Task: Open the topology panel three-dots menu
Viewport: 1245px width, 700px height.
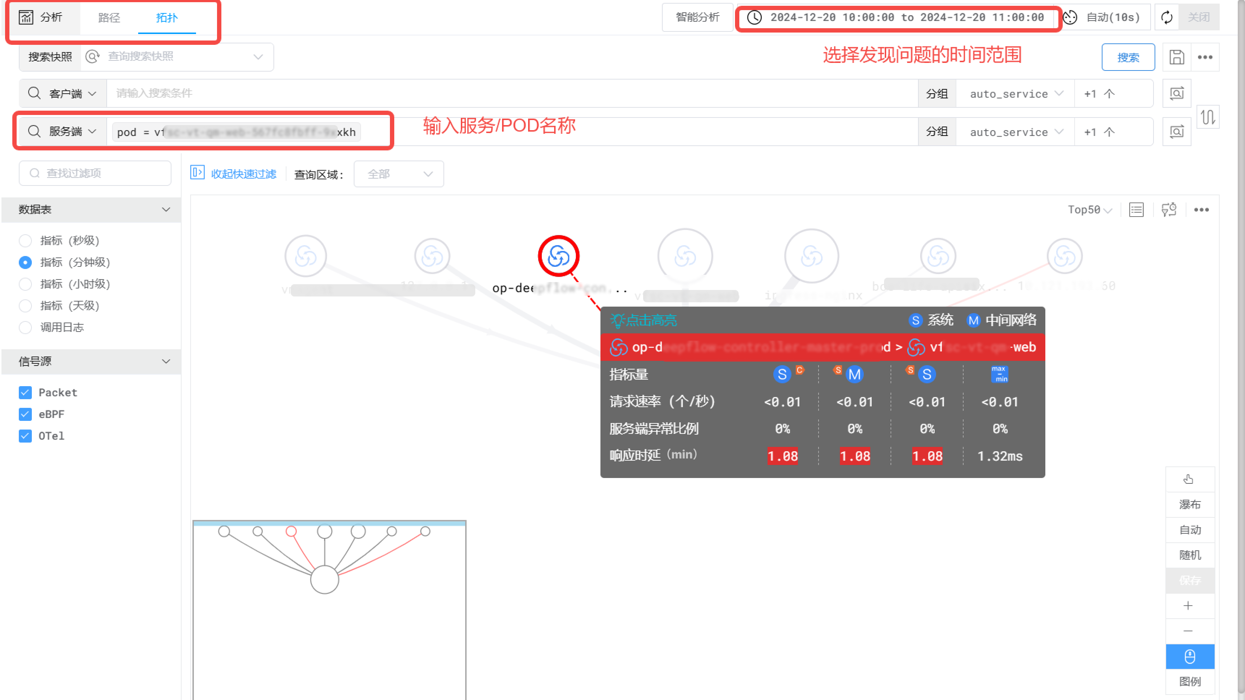Action: 1202,210
